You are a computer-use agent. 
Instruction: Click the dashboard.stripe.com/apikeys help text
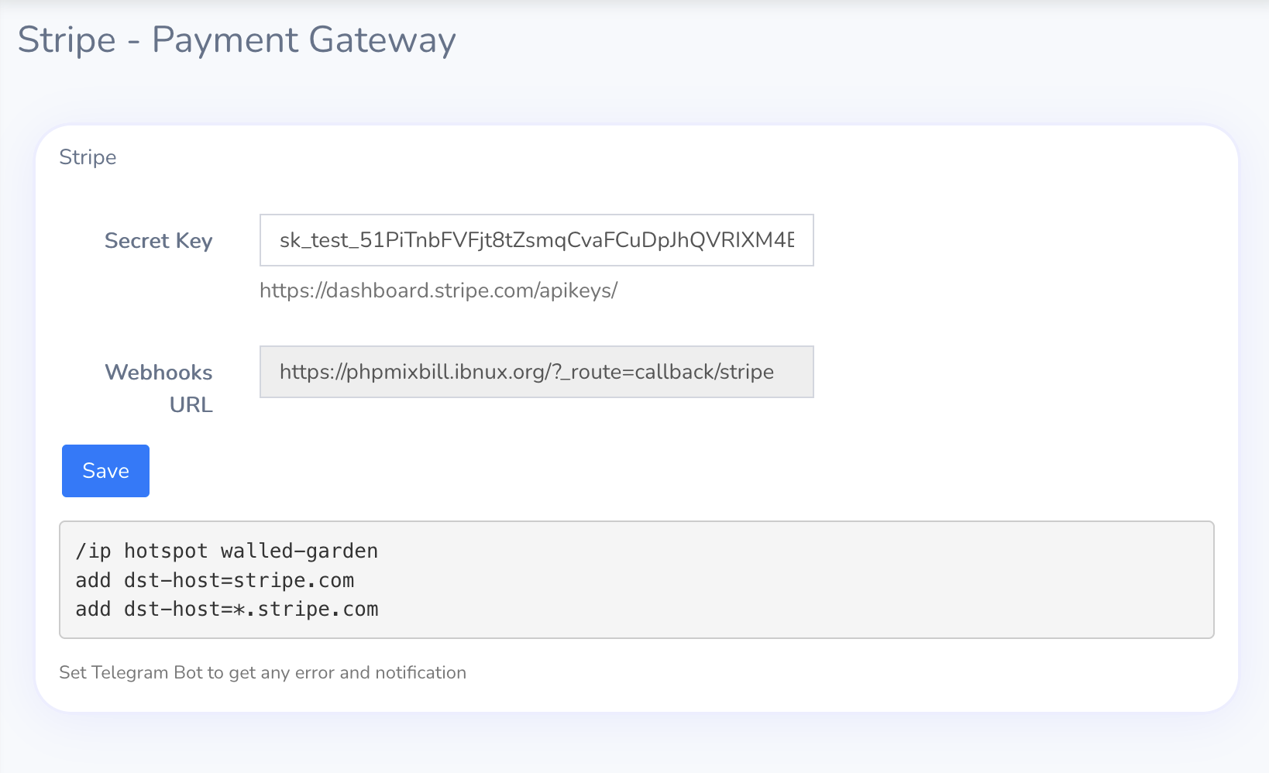438,290
